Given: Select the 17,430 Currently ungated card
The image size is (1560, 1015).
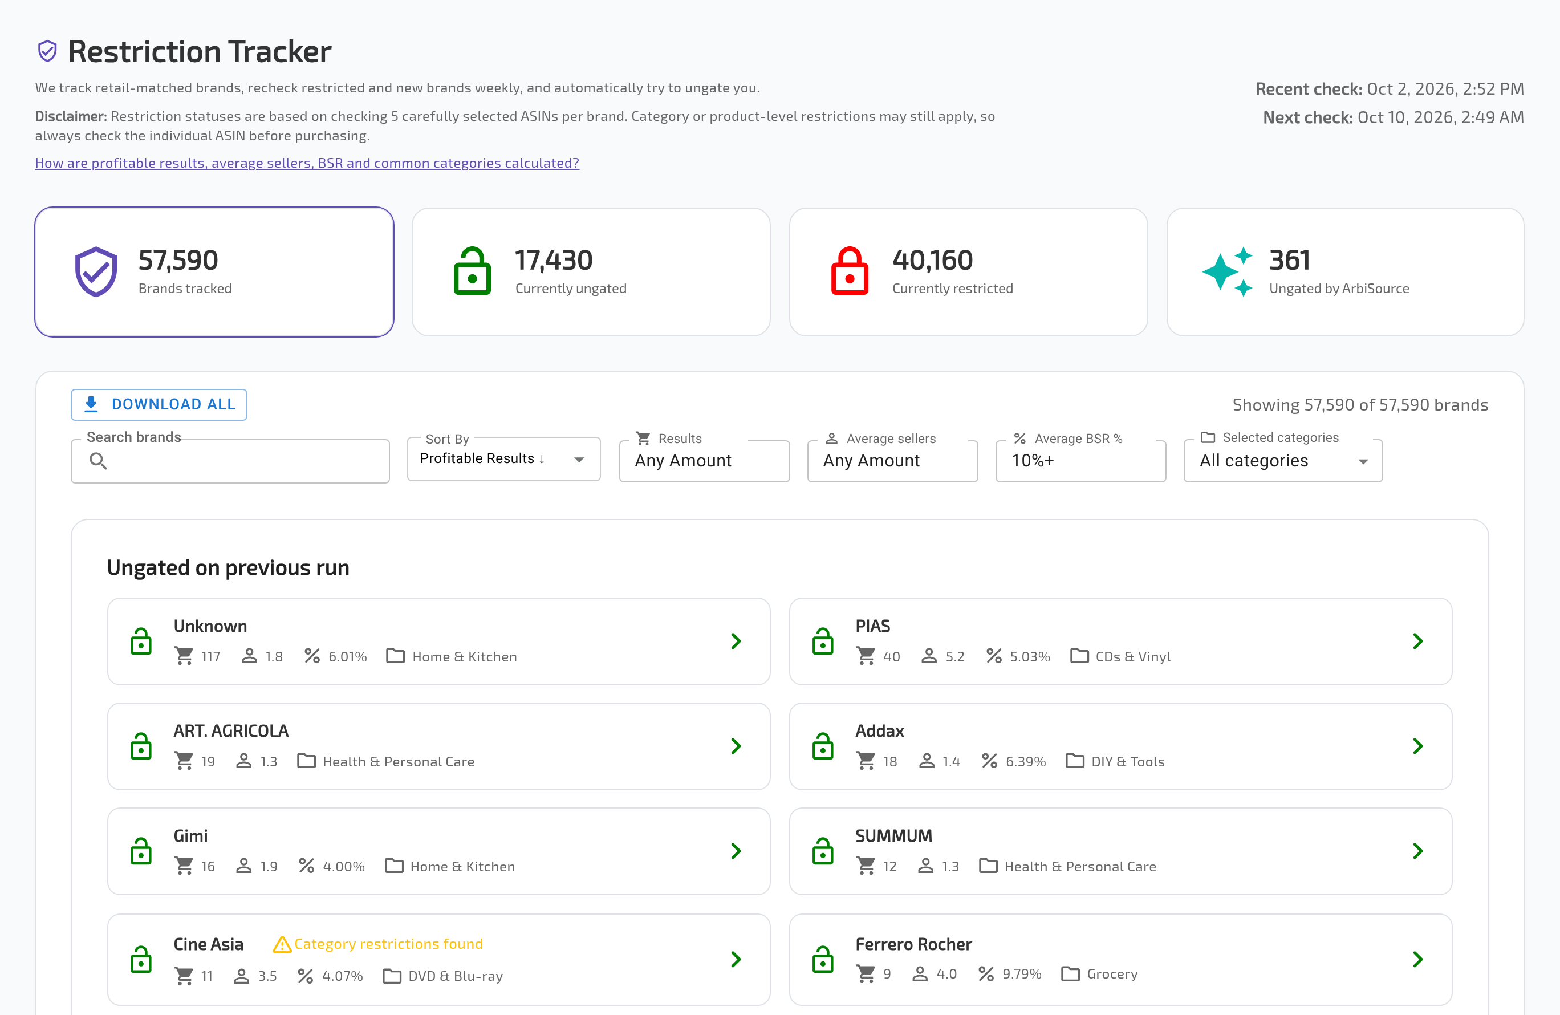Looking at the screenshot, I should (x=591, y=272).
